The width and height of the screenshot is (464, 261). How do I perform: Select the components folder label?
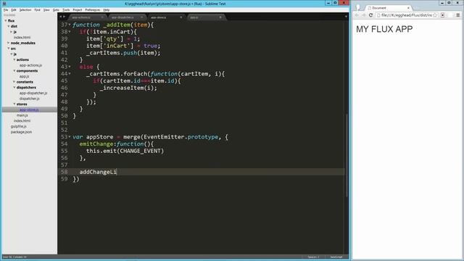click(27, 71)
